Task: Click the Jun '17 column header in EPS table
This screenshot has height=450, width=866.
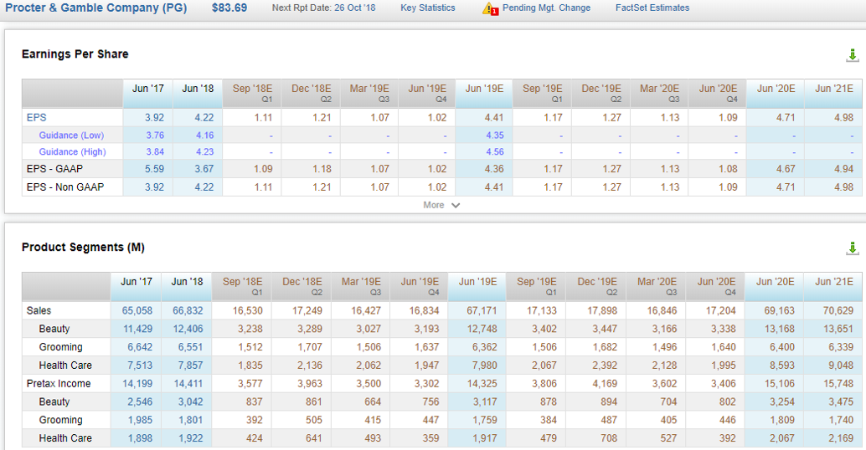Action: (148, 93)
